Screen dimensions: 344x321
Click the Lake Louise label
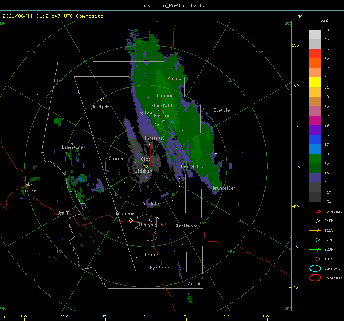[x=29, y=187]
